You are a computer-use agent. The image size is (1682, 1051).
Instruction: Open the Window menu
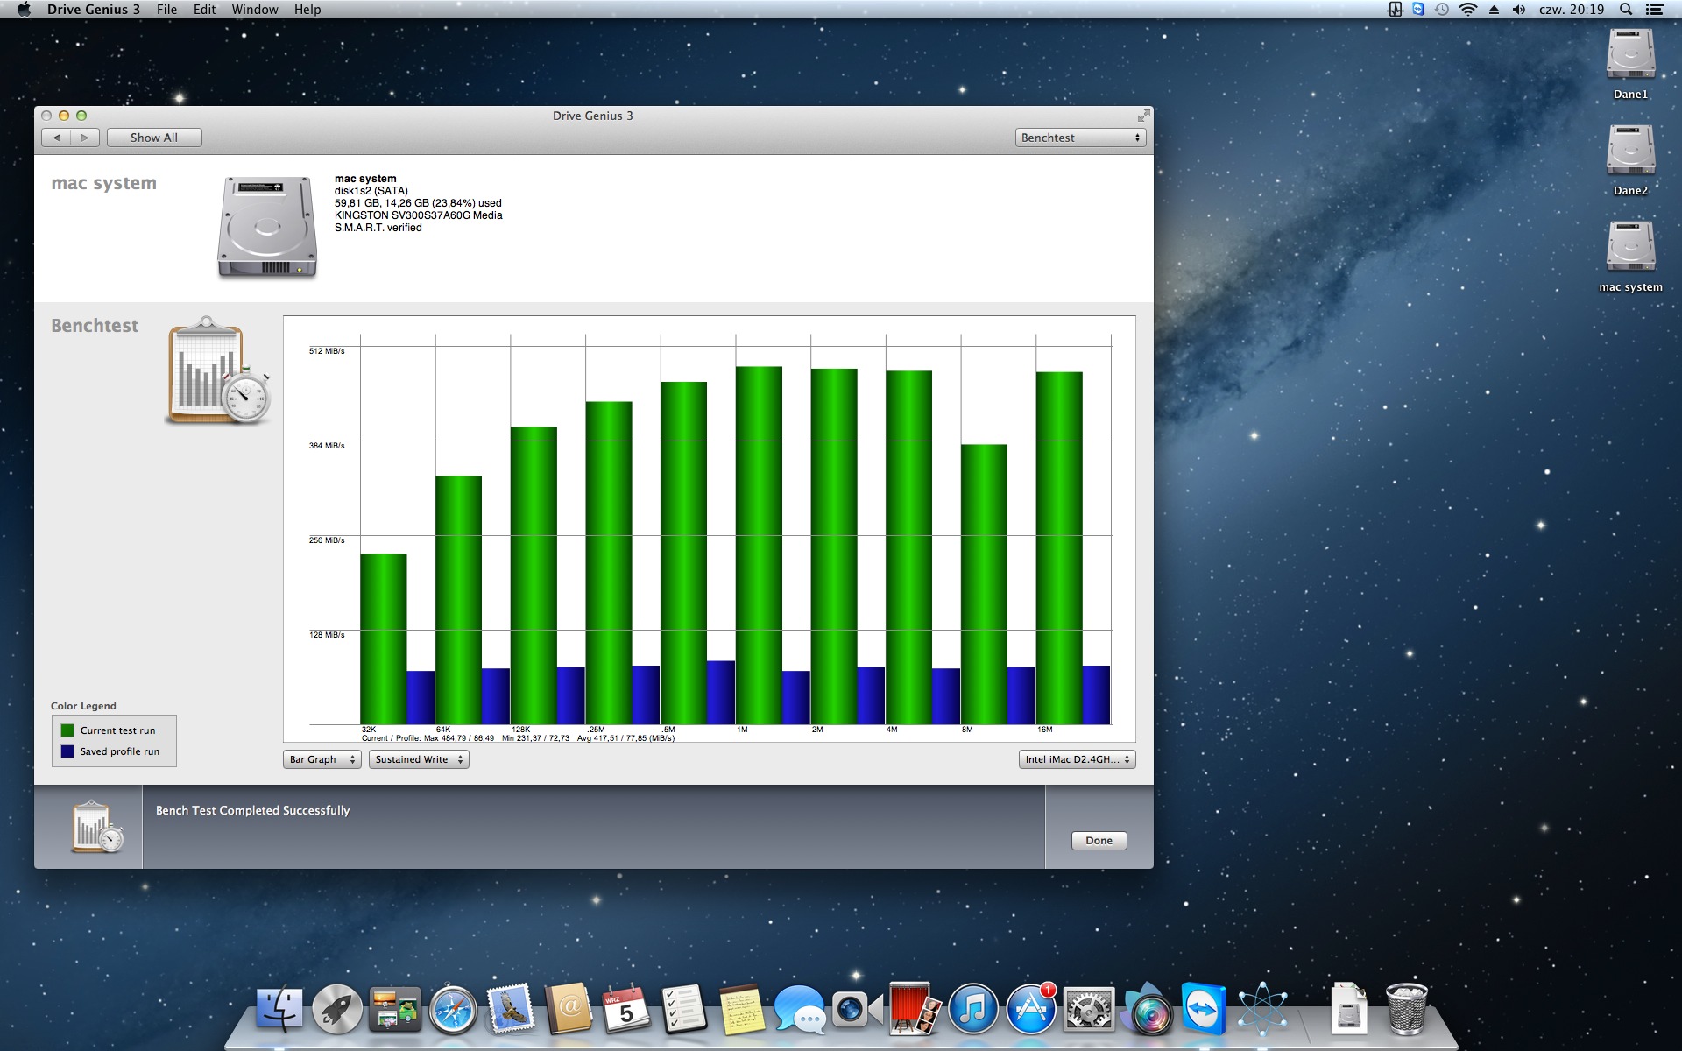(x=255, y=10)
